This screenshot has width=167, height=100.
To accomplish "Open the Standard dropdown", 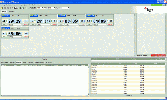I will (63, 8).
